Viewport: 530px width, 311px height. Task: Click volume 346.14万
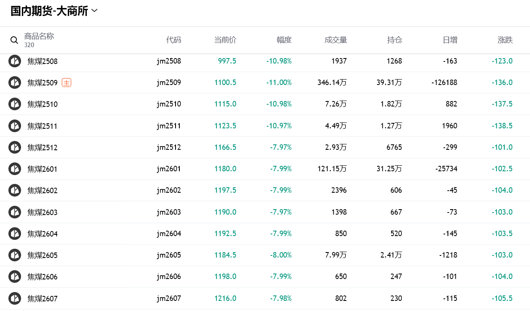pos(332,82)
